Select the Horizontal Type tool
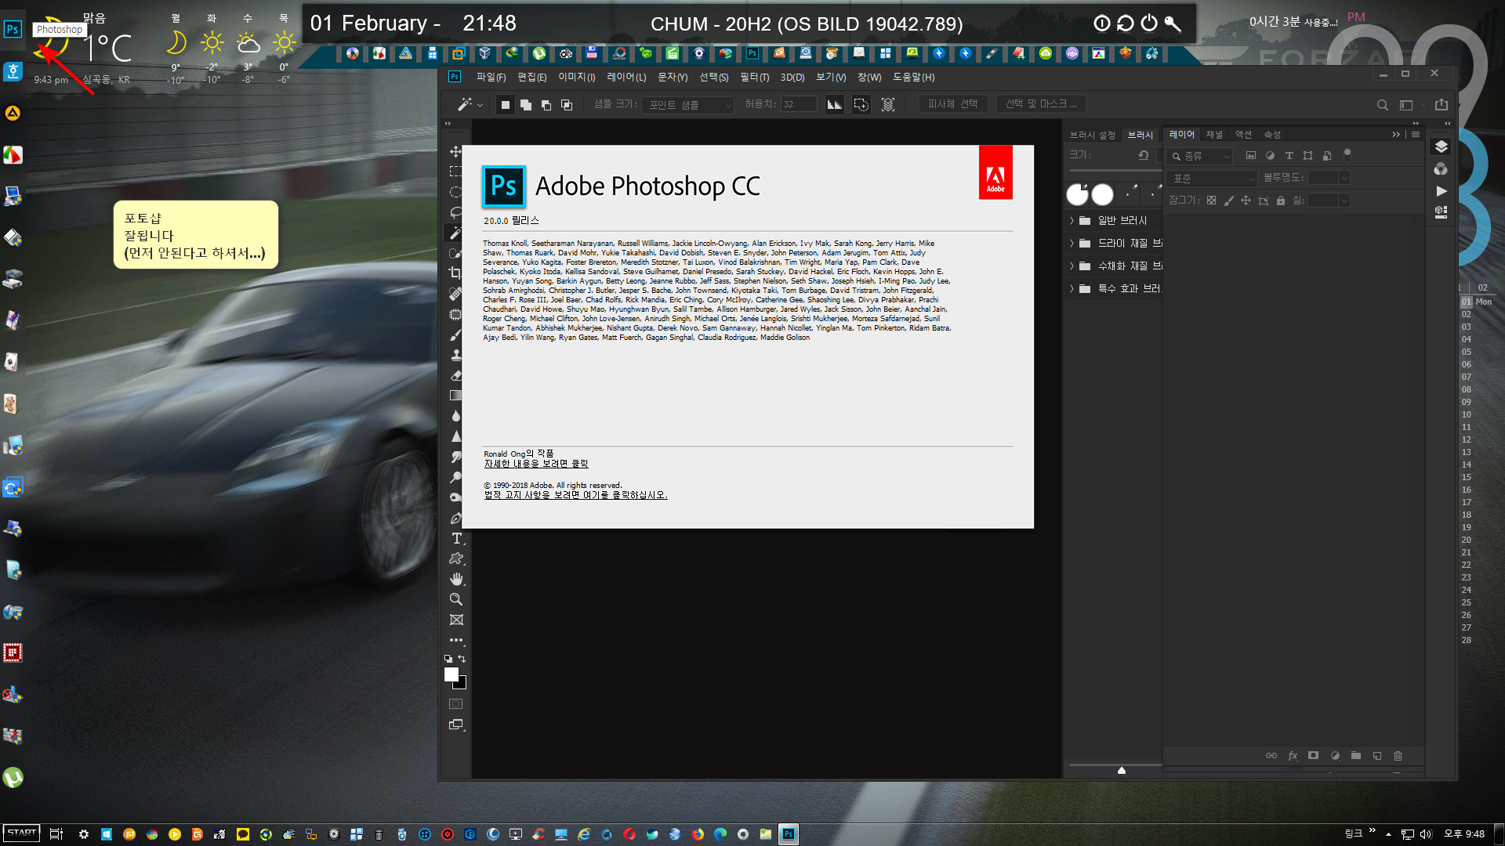The width and height of the screenshot is (1505, 846). click(x=456, y=538)
